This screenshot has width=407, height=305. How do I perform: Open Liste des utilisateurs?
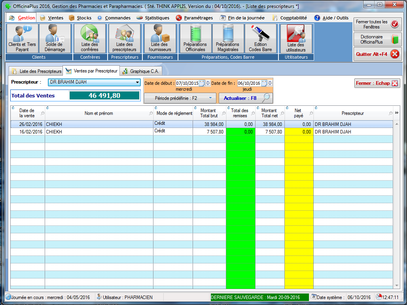pos(296,38)
